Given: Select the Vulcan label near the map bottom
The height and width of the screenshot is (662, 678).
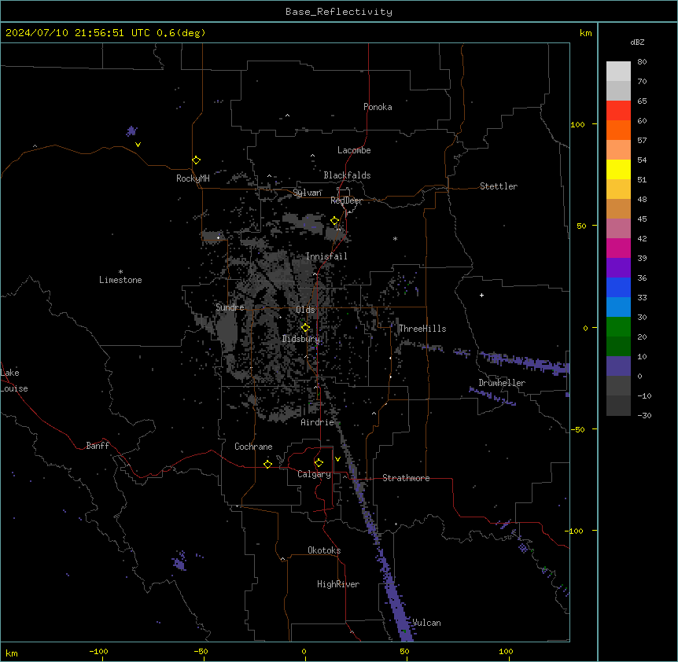Looking at the screenshot, I should (427, 623).
